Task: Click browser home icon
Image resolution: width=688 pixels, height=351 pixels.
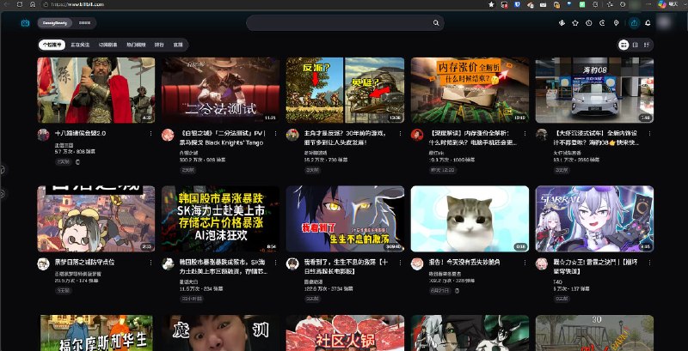Action: click(x=33, y=4)
